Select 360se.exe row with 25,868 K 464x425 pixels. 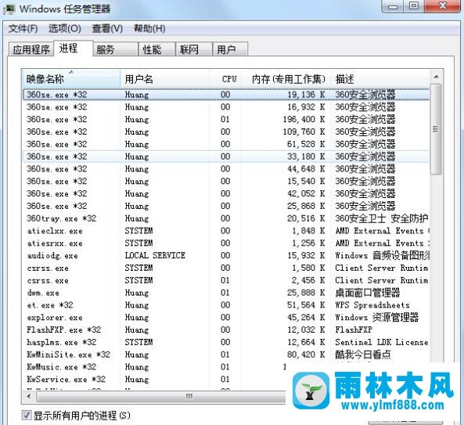pyautogui.click(x=226, y=206)
